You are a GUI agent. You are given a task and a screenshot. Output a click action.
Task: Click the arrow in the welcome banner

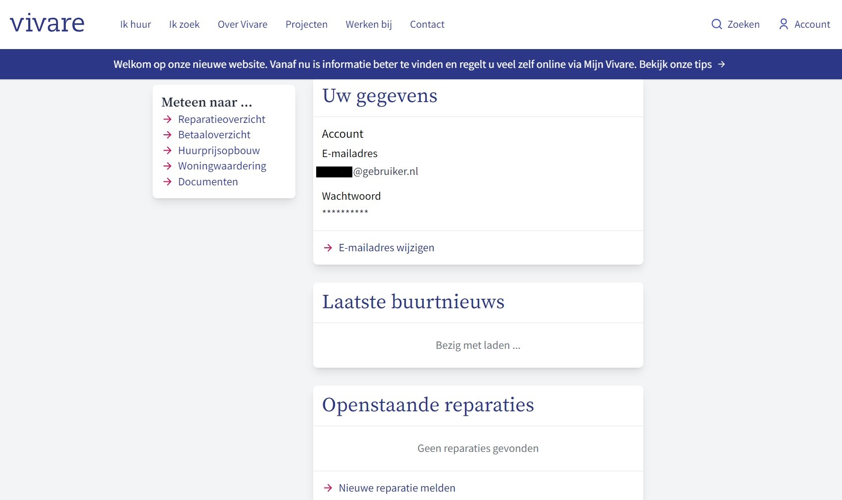coord(722,64)
